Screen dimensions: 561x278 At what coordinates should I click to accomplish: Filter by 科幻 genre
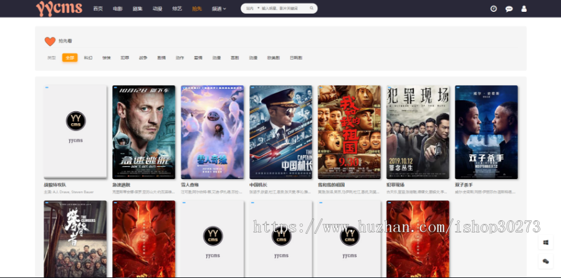88,57
